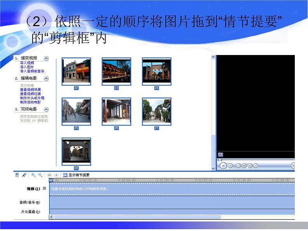Click the scroll up arrow of collection pane
Screen dimensions: 308x231
click(x=213, y=57)
